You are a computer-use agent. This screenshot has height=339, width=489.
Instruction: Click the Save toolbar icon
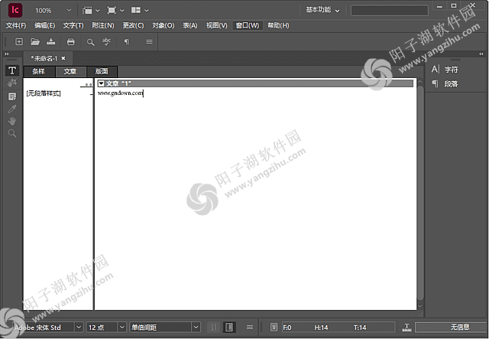pos(51,41)
